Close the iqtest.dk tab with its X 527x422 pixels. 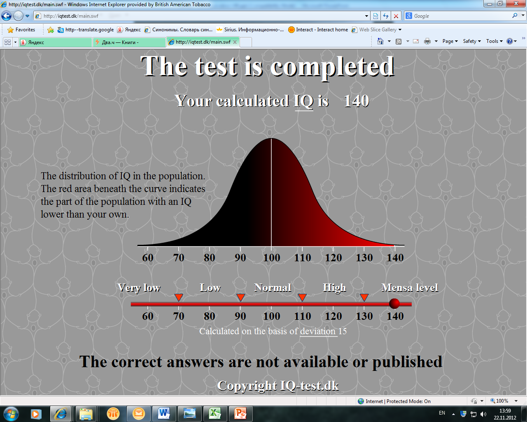235,42
